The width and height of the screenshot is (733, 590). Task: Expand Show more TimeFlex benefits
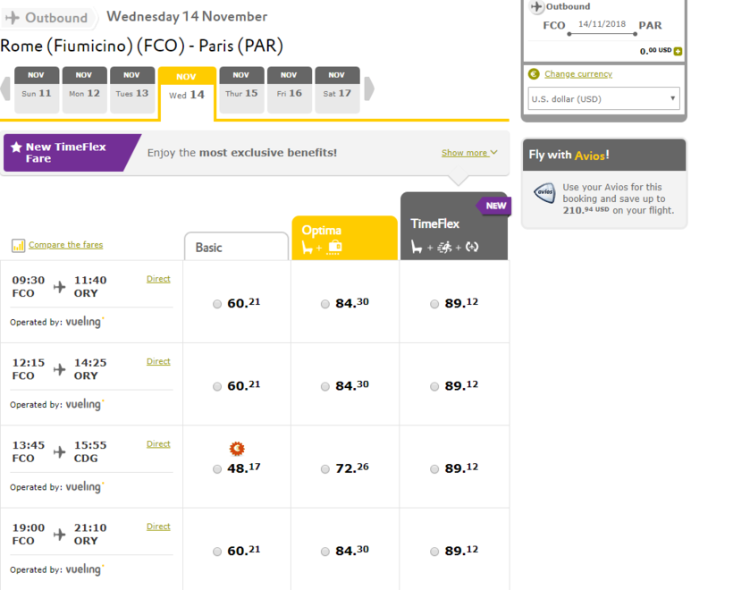point(469,153)
